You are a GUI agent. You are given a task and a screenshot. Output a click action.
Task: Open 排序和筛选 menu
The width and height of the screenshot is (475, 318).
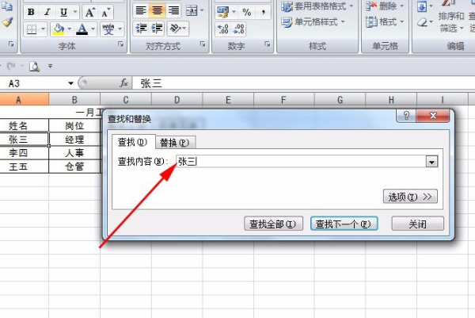[x=451, y=22]
